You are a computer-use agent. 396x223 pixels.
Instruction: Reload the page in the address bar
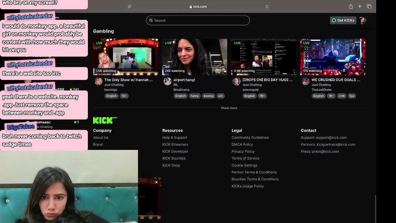click(267, 7)
